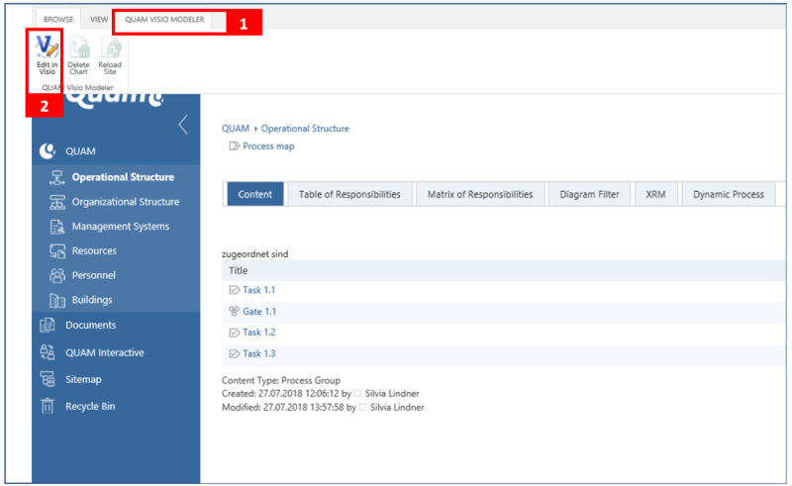This screenshot has height=486, width=792.
Task: Open the Task 1.1 link
Action: pos(258,290)
